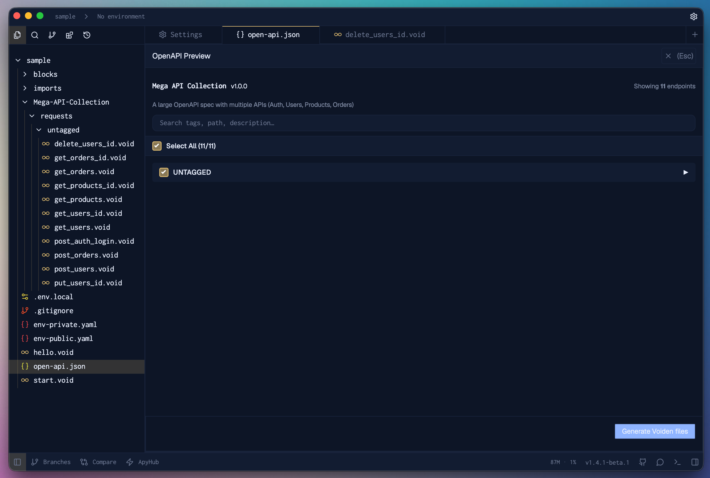Open the Search panel in the sidebar

click(x=34, y=35)
